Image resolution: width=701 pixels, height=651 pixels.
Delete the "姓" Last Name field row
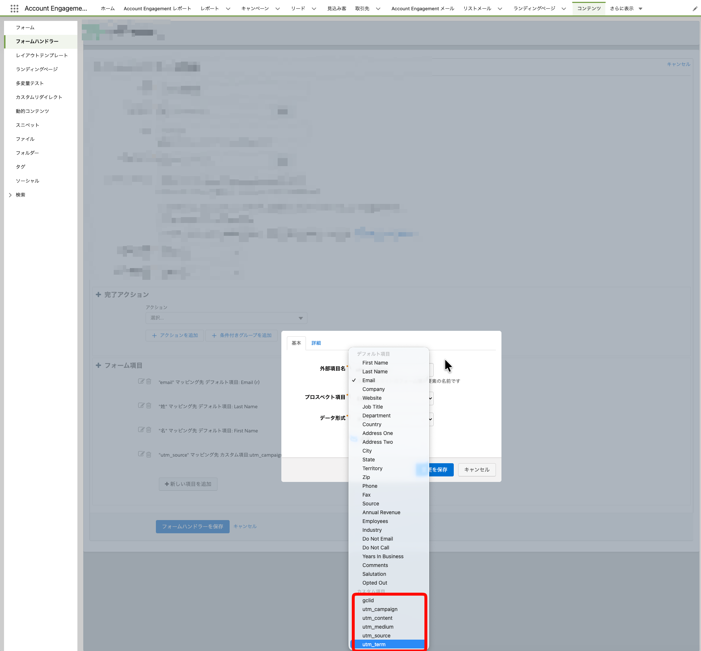coord(149,406)
